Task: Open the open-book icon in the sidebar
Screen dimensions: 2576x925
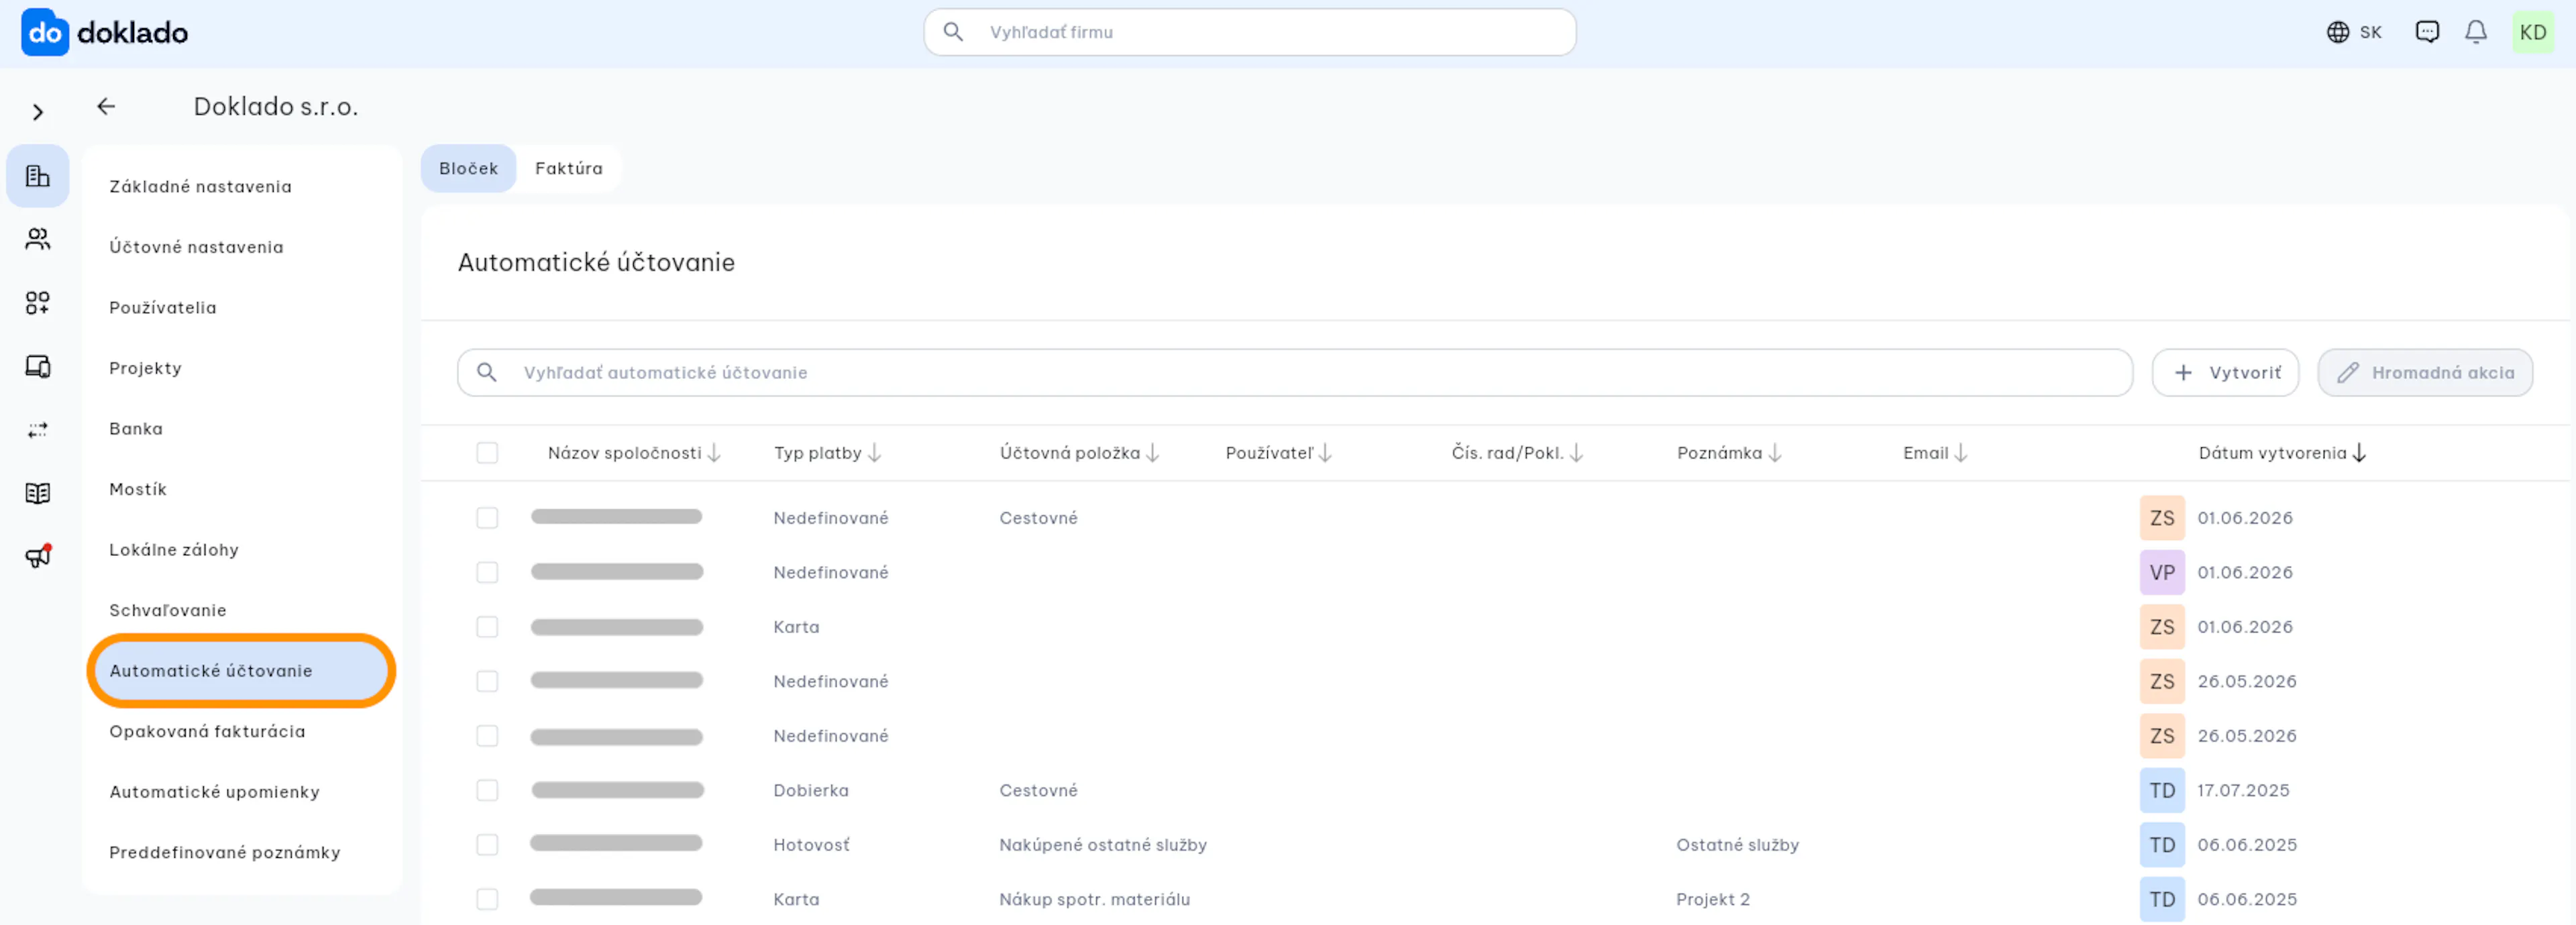Action: (x=38, y=493)
